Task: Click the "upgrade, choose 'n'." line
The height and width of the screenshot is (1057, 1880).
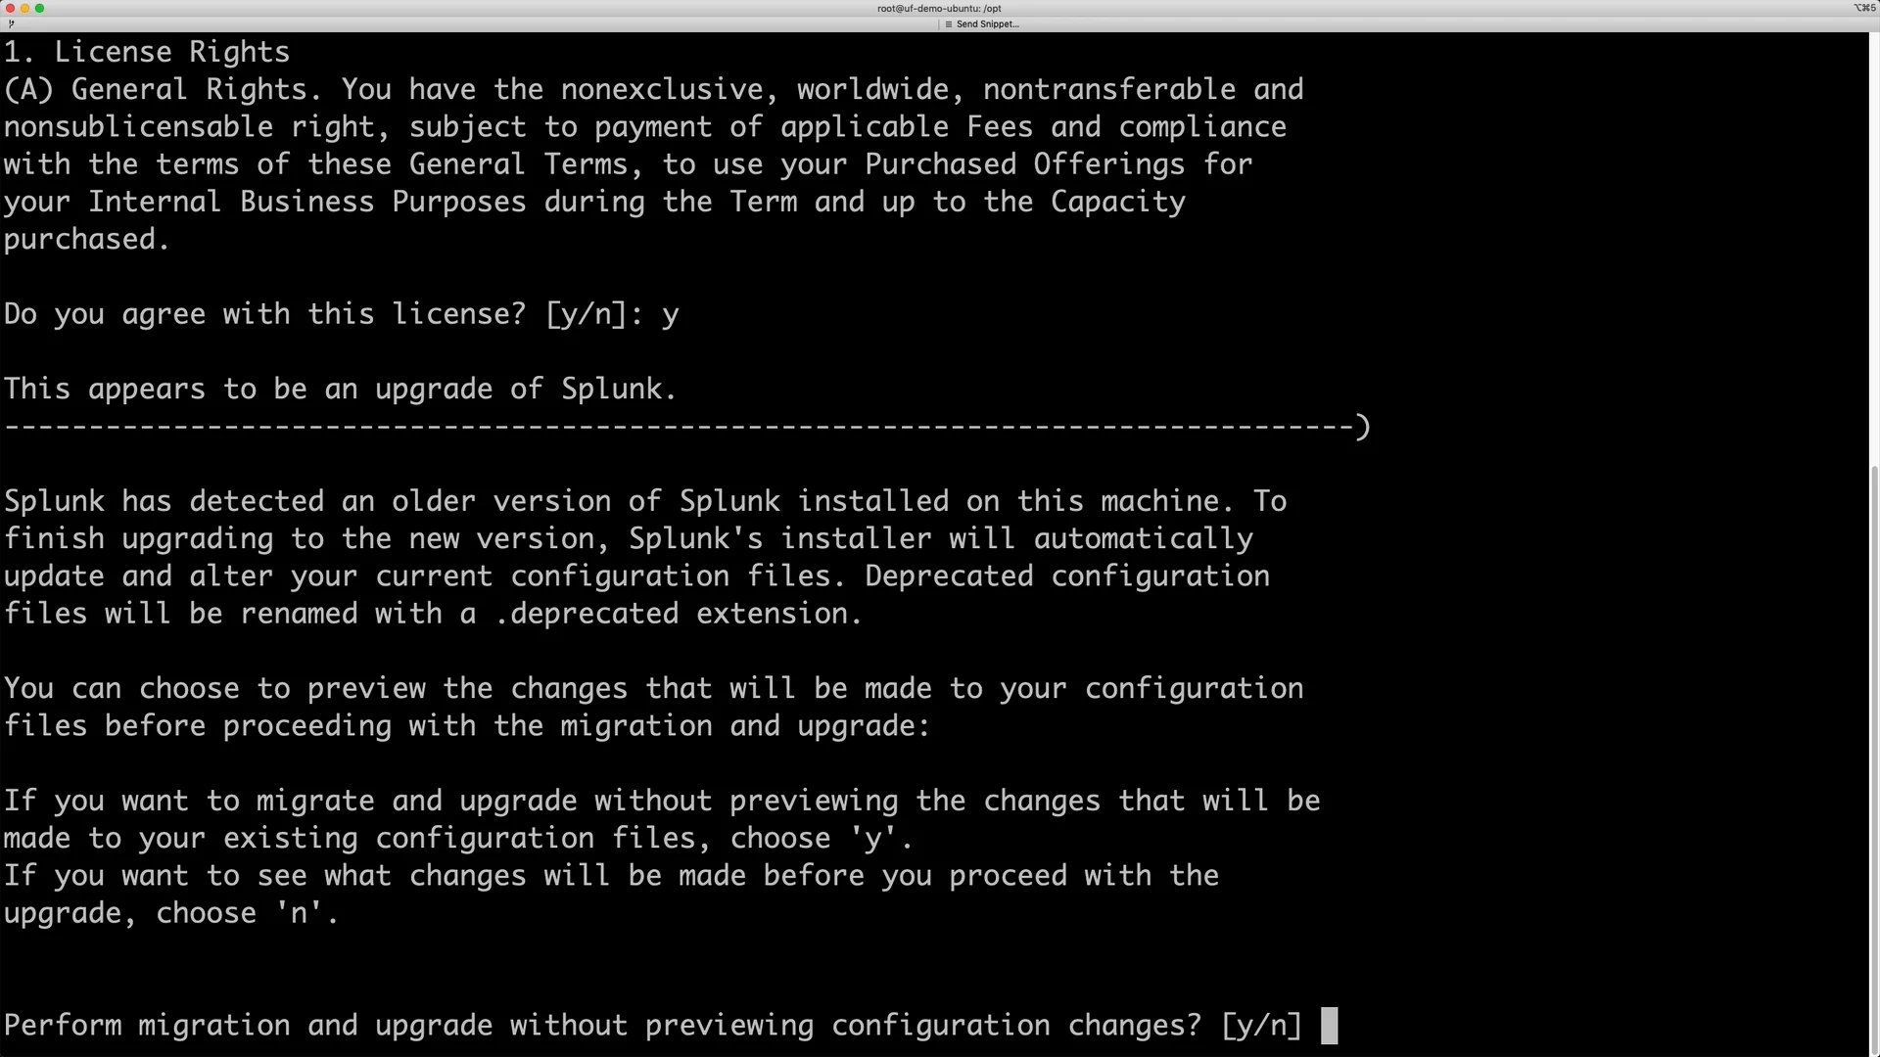Action: click(x=171, y=913)
